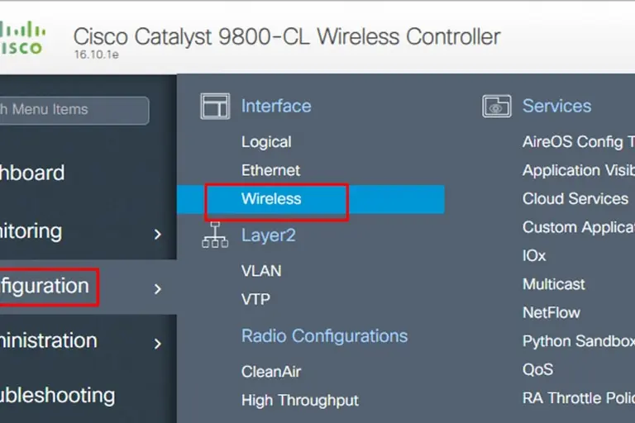Expand the Monitoring menu arrow

click(157, 235)
